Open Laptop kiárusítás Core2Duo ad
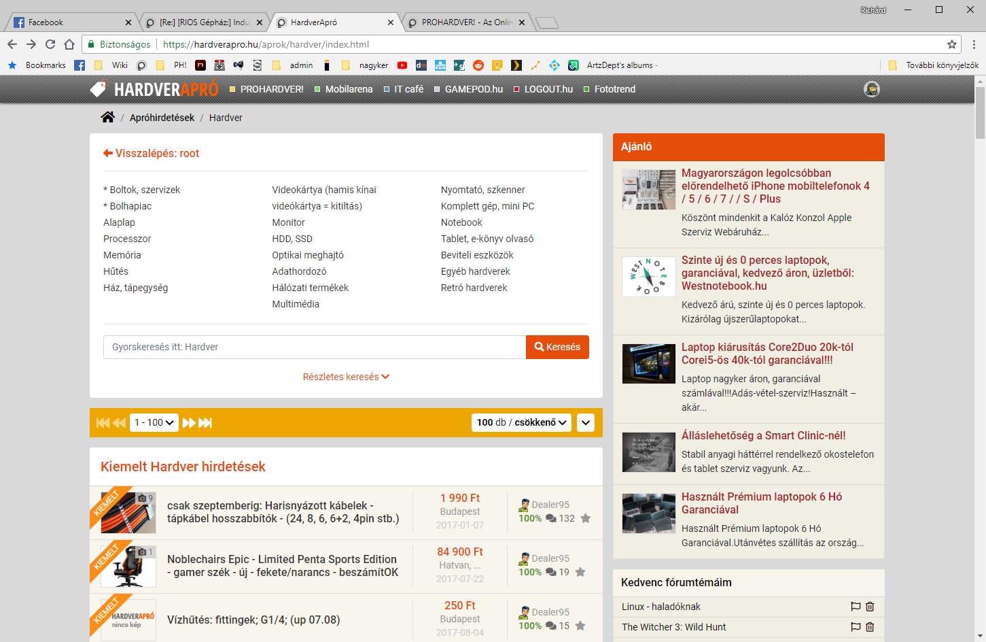This screenshot has height=642, width=986. 767,354
